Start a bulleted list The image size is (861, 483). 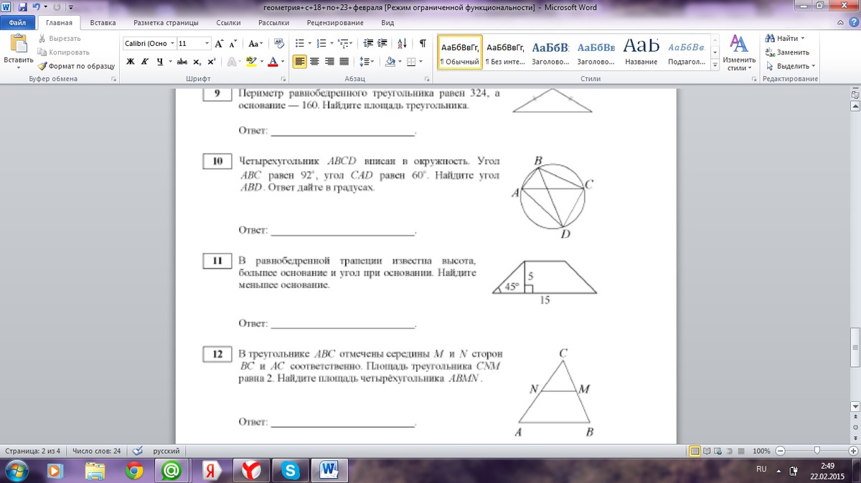pyautogui.click(x=298, y=43)
